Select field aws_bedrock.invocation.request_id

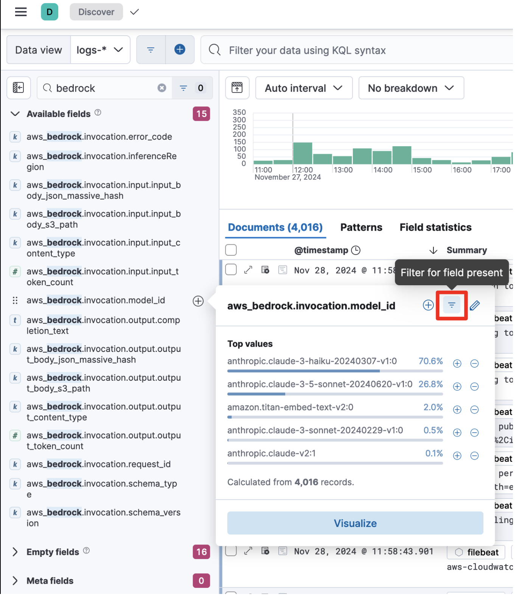click(x=99, y=464)
